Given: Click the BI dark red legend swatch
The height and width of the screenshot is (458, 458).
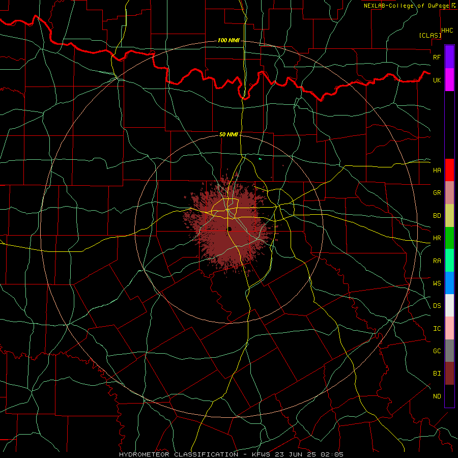Looking at the screenshot, I should coord(449,374).
